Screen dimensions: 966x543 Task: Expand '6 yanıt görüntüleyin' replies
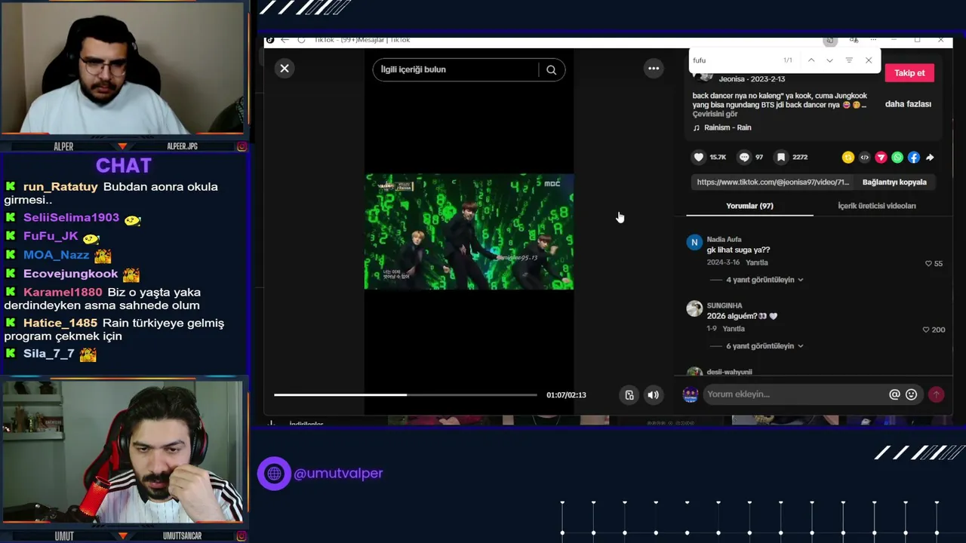point(764,346)
